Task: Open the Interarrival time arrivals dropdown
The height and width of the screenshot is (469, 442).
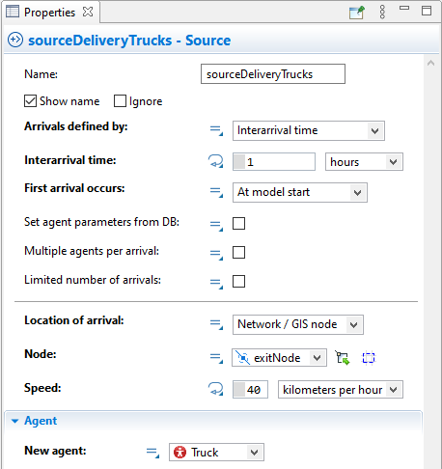Action: tap(309, 130)
